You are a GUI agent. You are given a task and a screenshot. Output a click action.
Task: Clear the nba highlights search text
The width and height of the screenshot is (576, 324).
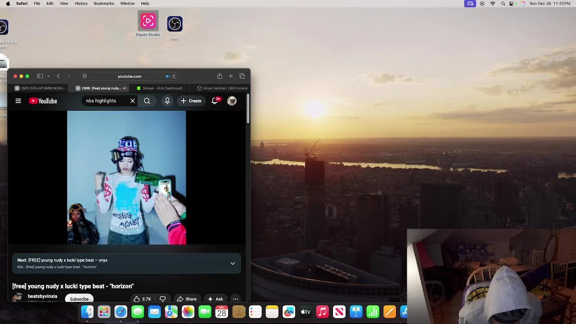pos(132,101)
